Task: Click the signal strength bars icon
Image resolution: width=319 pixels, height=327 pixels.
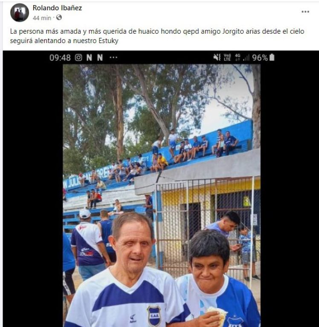Action: [246, 58]
